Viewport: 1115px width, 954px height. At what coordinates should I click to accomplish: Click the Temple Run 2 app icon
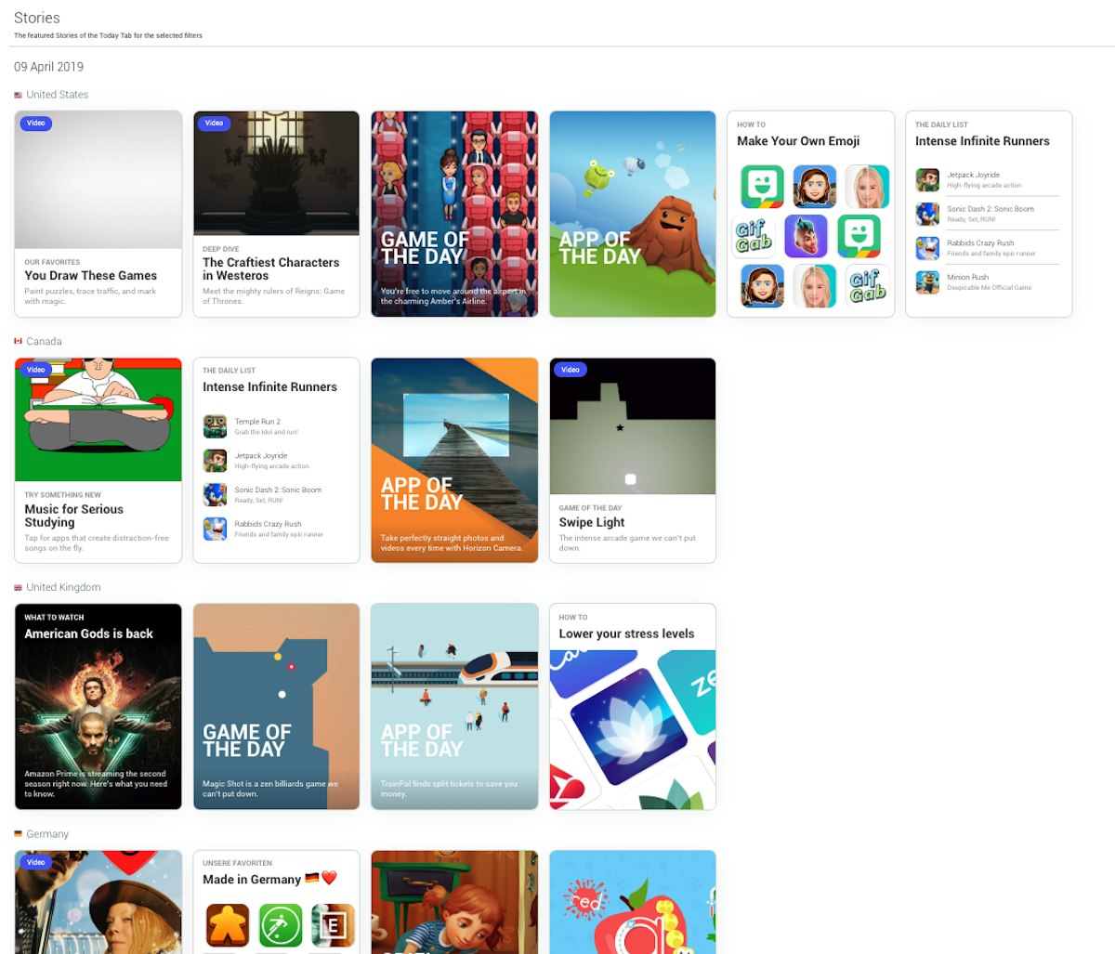tap(215, 426)
